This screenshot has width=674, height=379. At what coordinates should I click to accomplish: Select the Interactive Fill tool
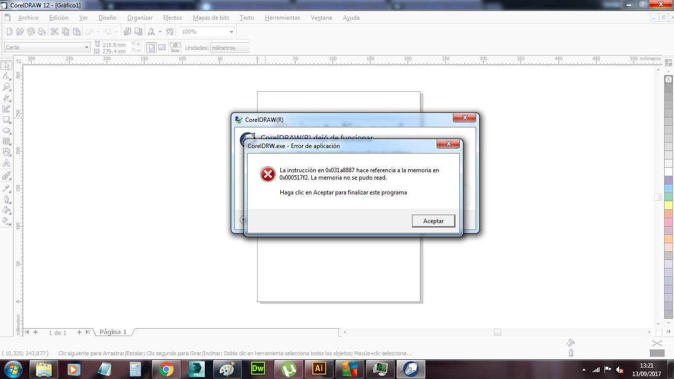point(7,221)
